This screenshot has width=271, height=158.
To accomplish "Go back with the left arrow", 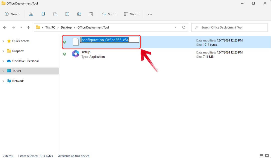I will click(x=5, y=27).
